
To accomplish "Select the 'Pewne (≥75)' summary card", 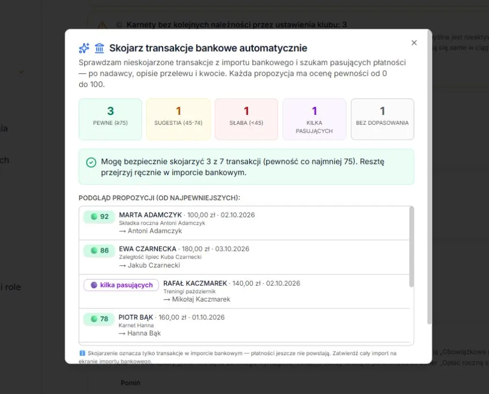I will tap(111, 119).
